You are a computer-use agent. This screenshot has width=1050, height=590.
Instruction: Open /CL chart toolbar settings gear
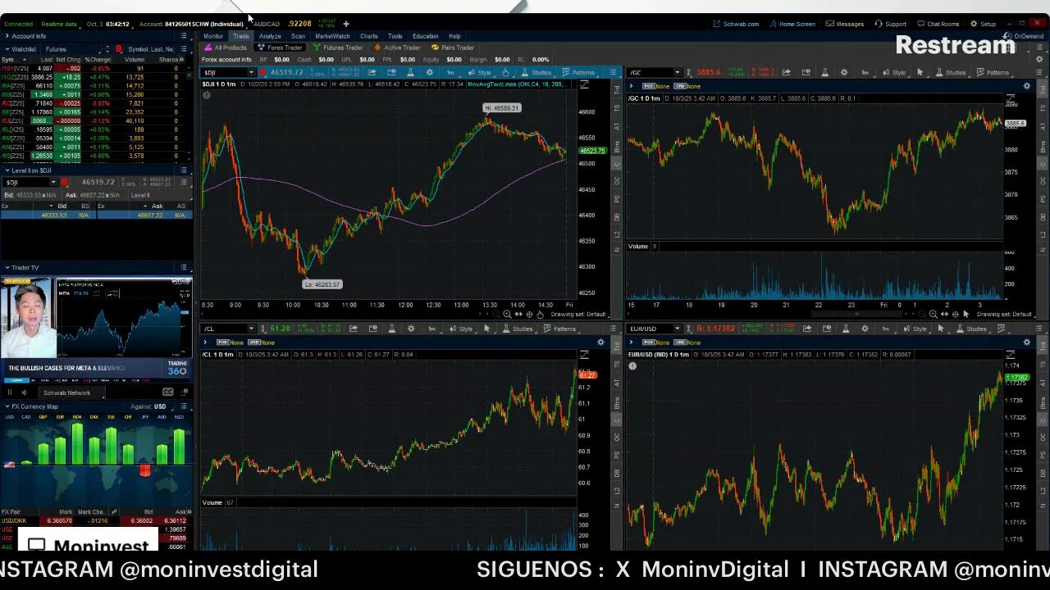(x=411, y=329)
